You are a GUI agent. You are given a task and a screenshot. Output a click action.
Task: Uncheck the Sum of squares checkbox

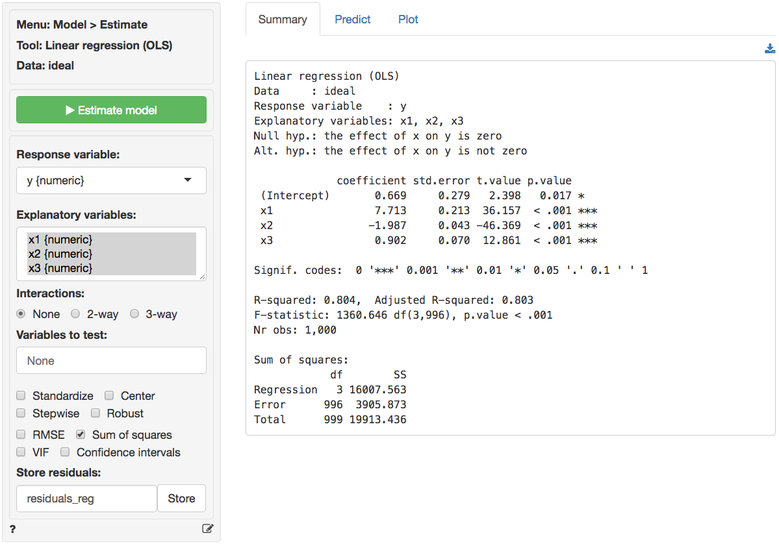coord(81,435)
